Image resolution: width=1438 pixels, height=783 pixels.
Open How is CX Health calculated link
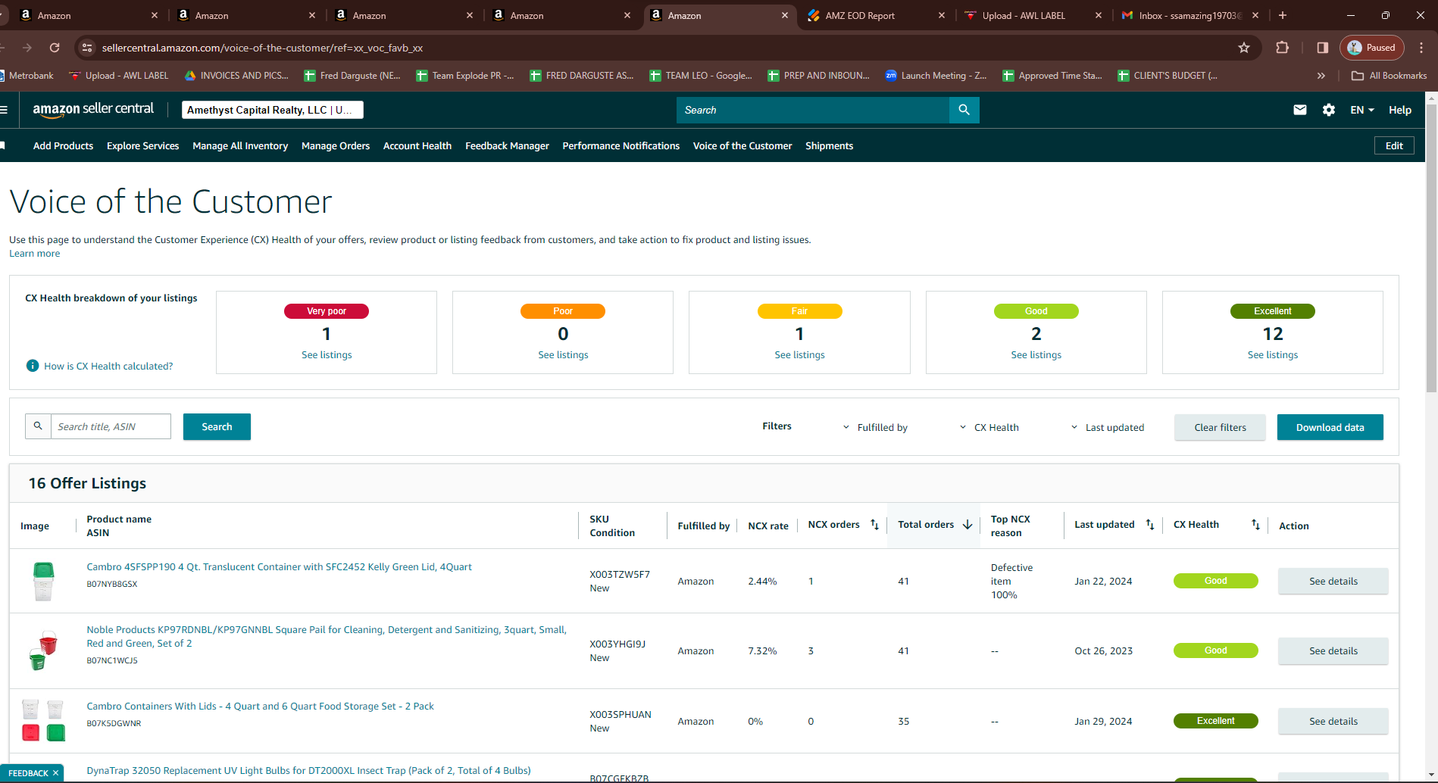(x=108, y=367)
